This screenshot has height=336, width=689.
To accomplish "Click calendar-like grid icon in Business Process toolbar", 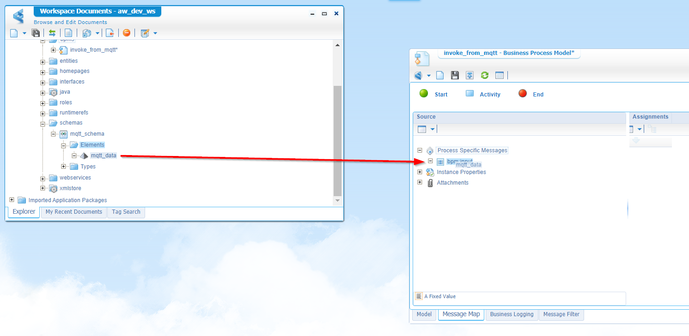I will click(x=499, y=75).
